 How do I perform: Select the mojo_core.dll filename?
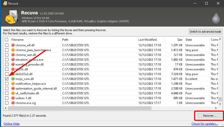tap(25, 79)
